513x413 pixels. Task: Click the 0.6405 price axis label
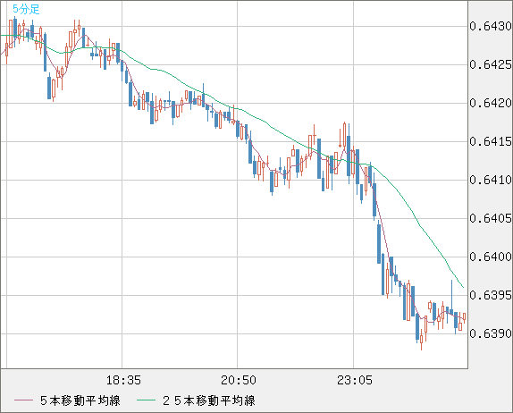491,218
